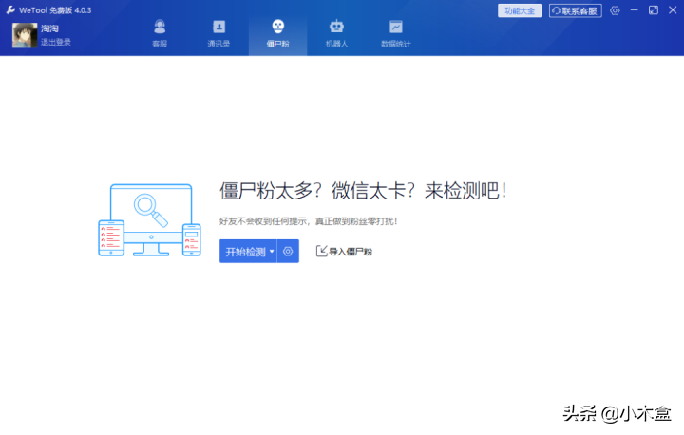Click 导入僵尸粉 import link
This screenshot has height=435, width=684.
344,252
